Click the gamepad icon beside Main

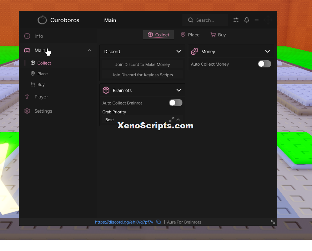(27, 50)
